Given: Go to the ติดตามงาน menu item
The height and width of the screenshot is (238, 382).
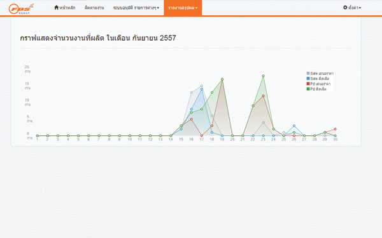Looking at the screenshot, I should [x=94, y=8].
